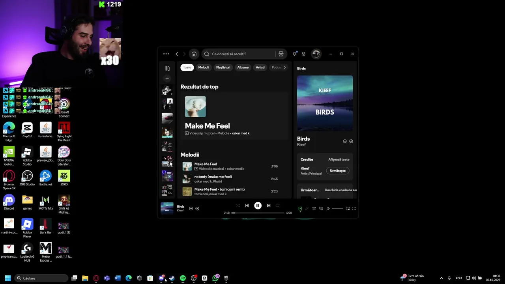Pause the playing song
Image resolution: width=505 pixels, height=284 pixels.
coord(258,206)
